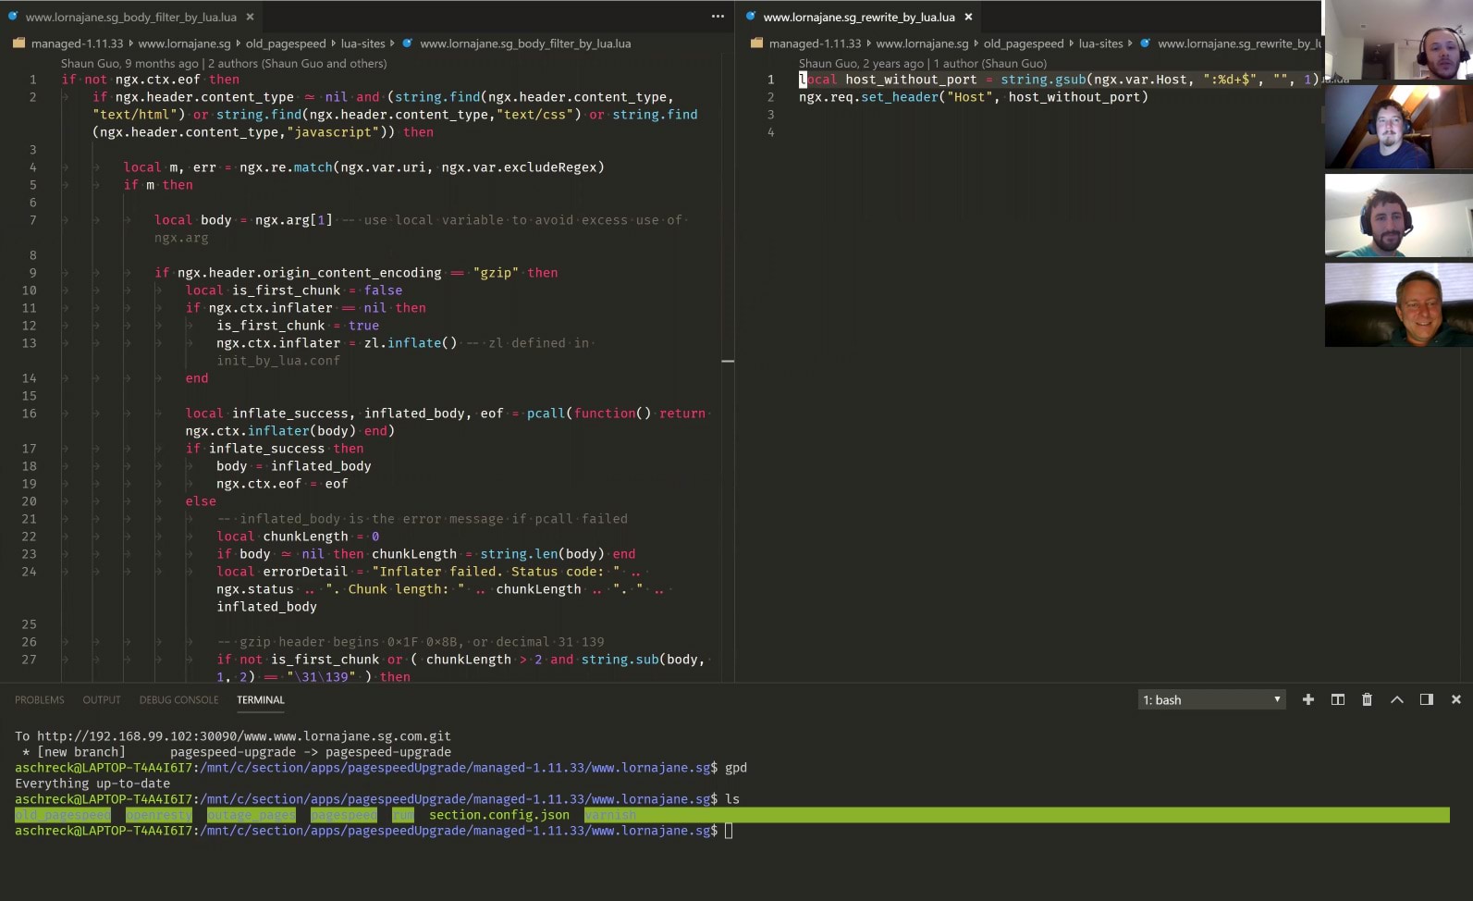Viewport: 1473px width, 901px height.
Task: Open the OUTPUT panel tab
Action: point(102,700)
